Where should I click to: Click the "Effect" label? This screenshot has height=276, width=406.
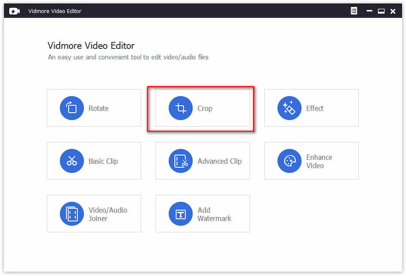pos(315,109)
